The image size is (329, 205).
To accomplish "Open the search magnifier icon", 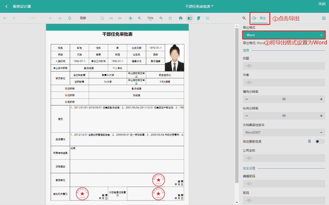I will (x=244, y=18).
